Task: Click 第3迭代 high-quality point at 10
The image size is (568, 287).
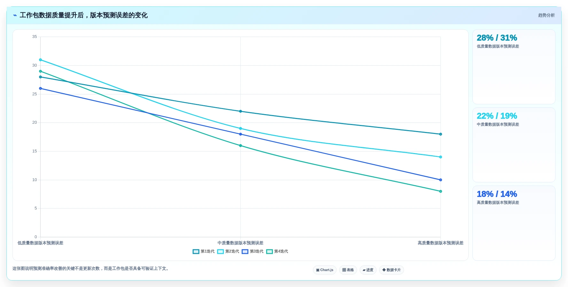Action: 440,180
